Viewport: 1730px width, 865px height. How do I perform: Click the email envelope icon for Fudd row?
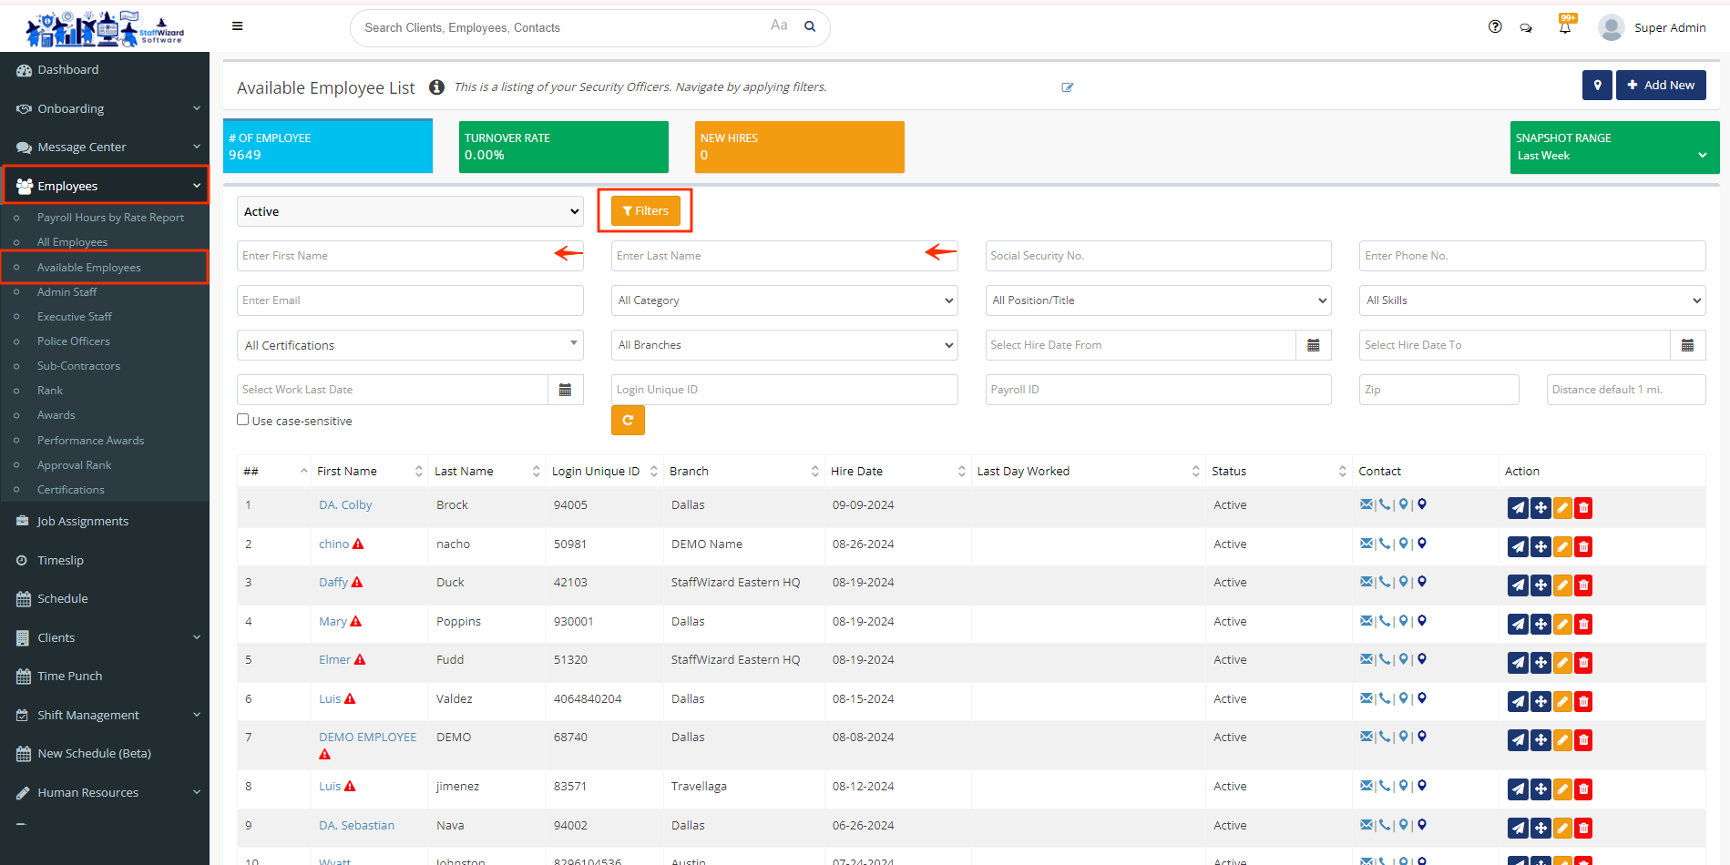[1366, 659]
